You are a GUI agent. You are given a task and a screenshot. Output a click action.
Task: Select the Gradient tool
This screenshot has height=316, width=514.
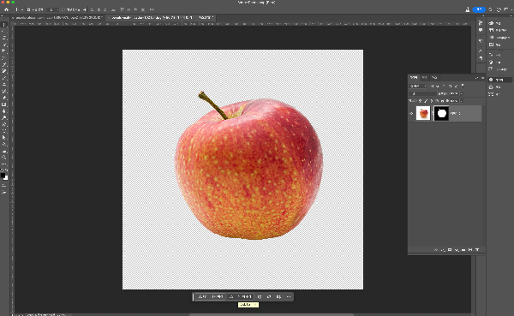click(x=4, y=104)
